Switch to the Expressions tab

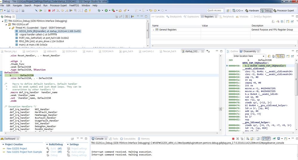click(192, 17)
